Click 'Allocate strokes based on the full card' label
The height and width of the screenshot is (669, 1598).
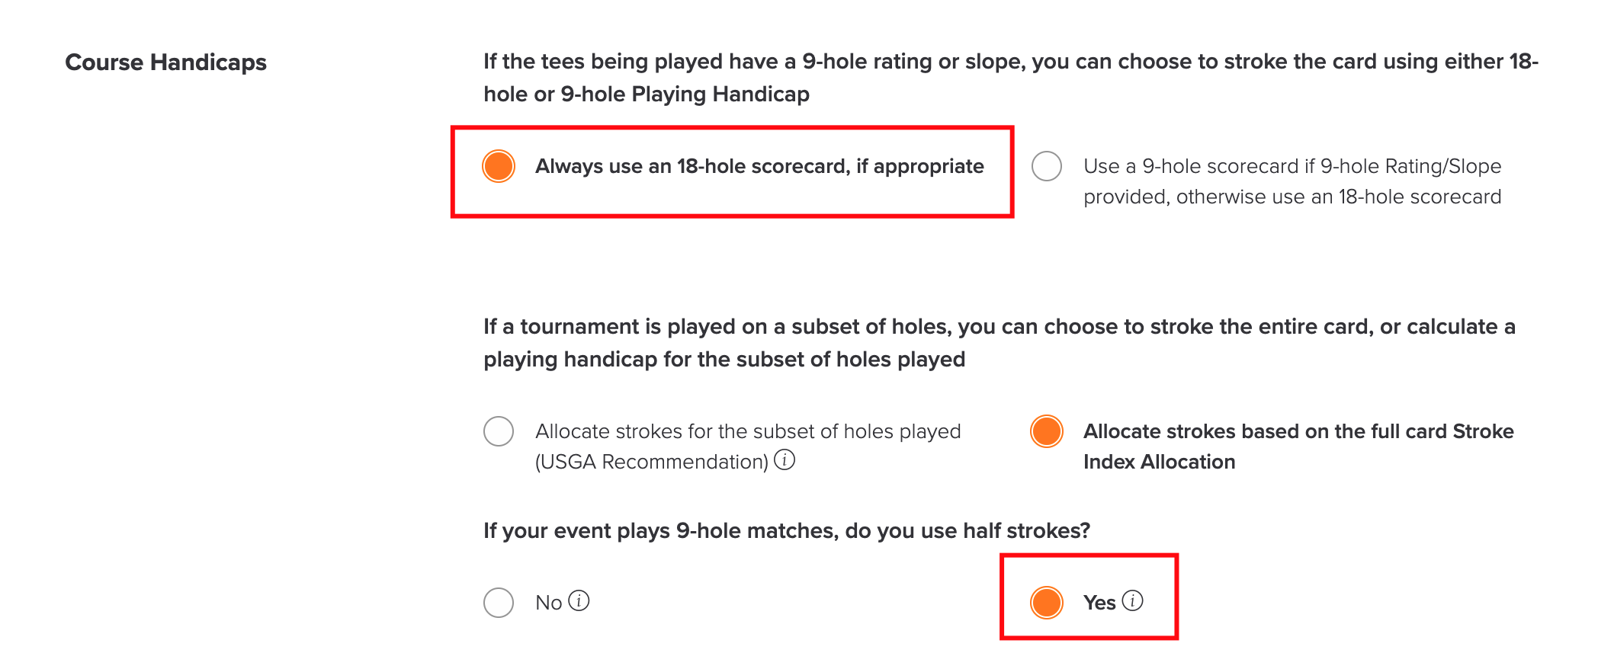pyautogui.click(x=1298, y=447)
